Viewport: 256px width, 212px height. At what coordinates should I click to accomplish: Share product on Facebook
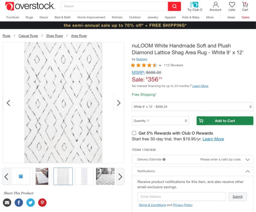click(19, 202)
